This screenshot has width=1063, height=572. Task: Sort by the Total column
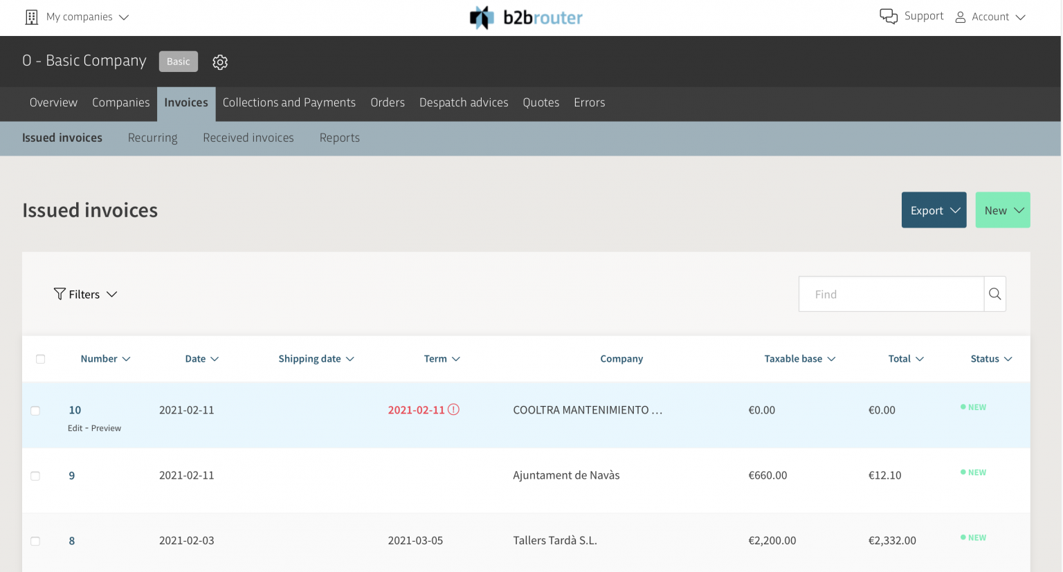click(905, 358)
